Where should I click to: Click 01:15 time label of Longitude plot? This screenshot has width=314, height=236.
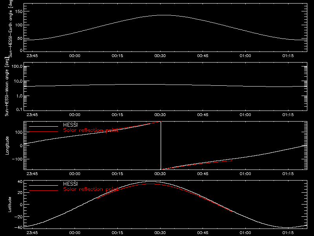click(x=288, y=173)
